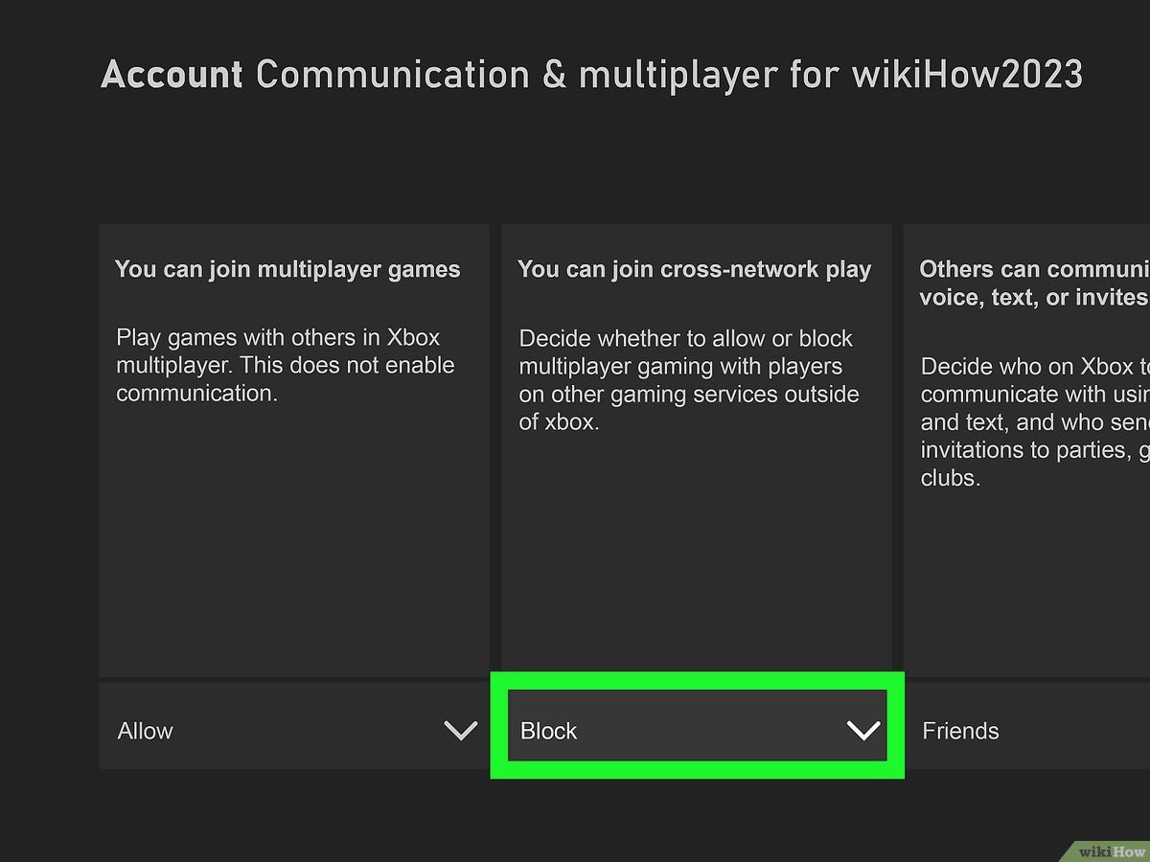This screenshot has width=1150, height=862.
Task: Click the 'Decide whether to allow or block' description
Action: 689,379
